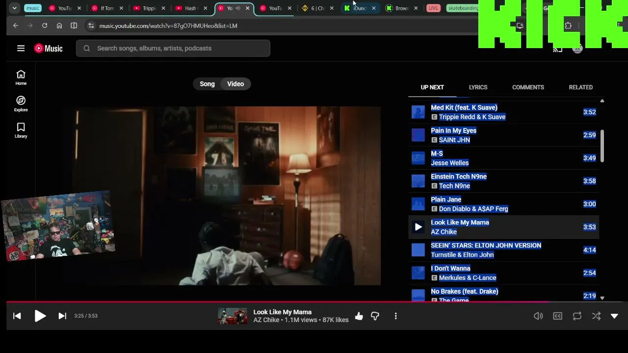Open the LYRICS tab
The width and height of the screenshot is (628, 353).
[x=478, y=87]
